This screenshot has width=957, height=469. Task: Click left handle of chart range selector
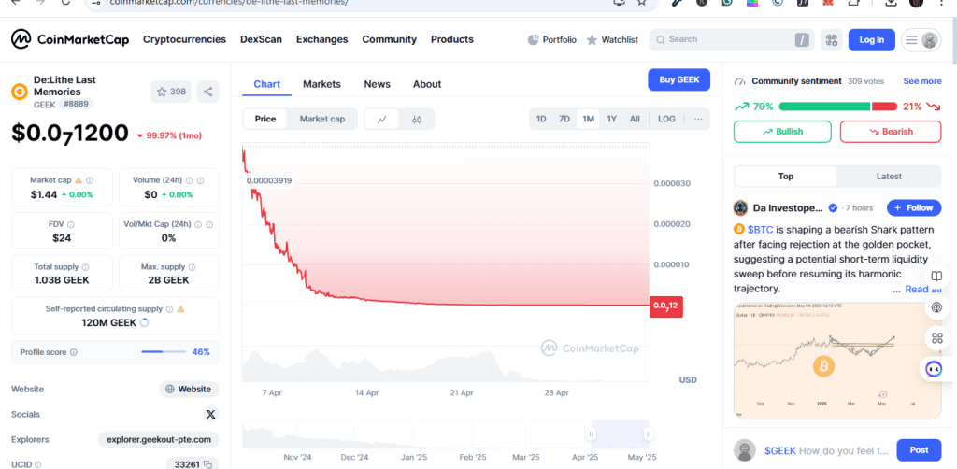(591, 434)
